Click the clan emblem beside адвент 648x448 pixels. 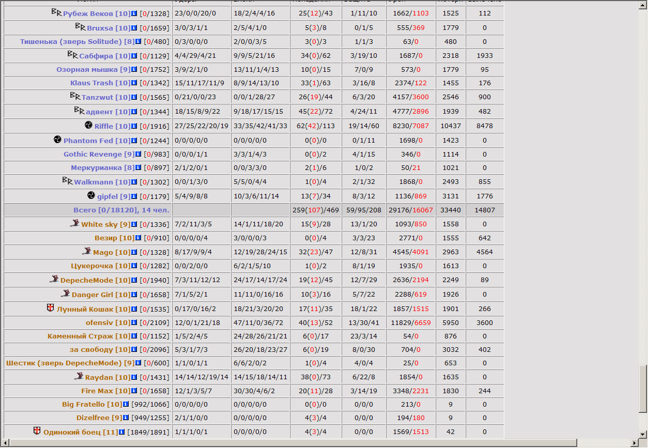click(80, 111)
